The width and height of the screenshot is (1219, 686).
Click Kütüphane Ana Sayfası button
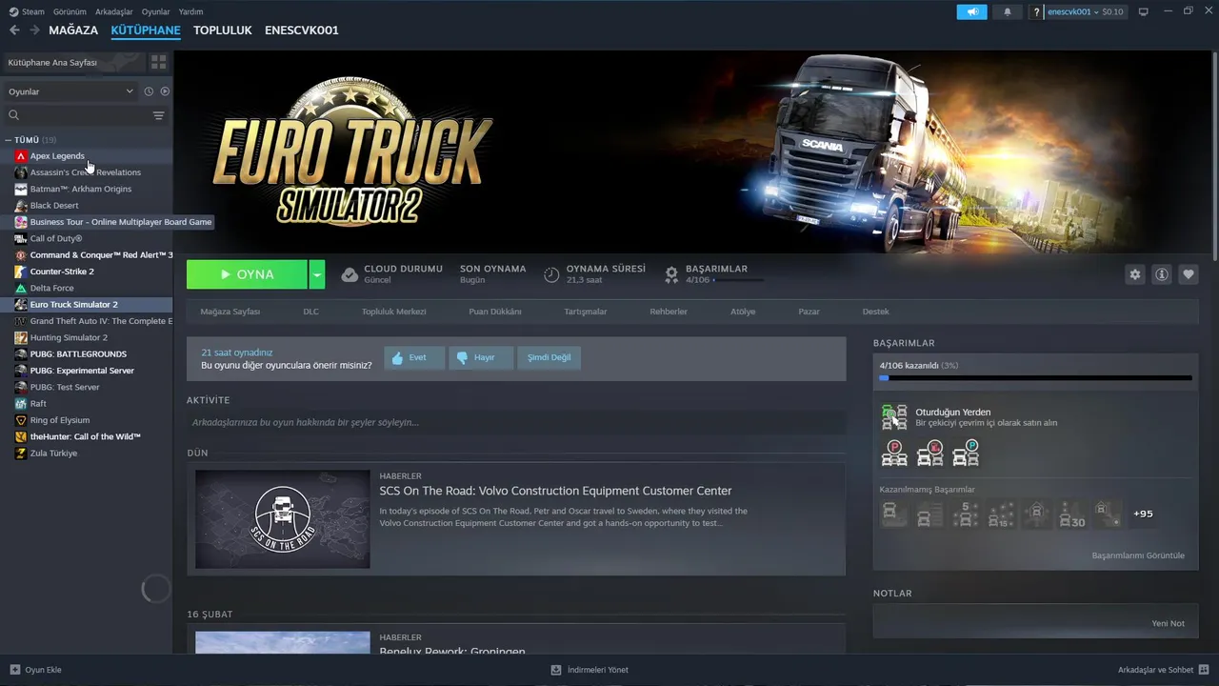[73, 62]
